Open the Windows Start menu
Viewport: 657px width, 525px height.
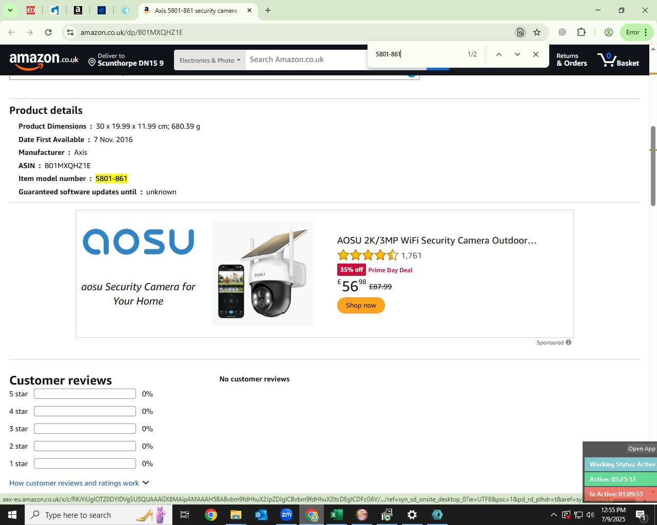(12, 515)
